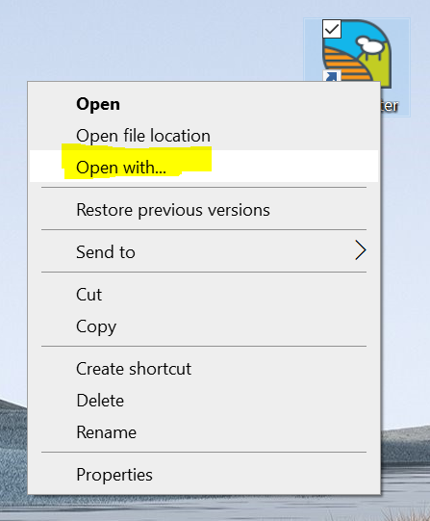Choose Restore previous versions
This screenshot has height=521, width=430.
(x=204, y=210)
